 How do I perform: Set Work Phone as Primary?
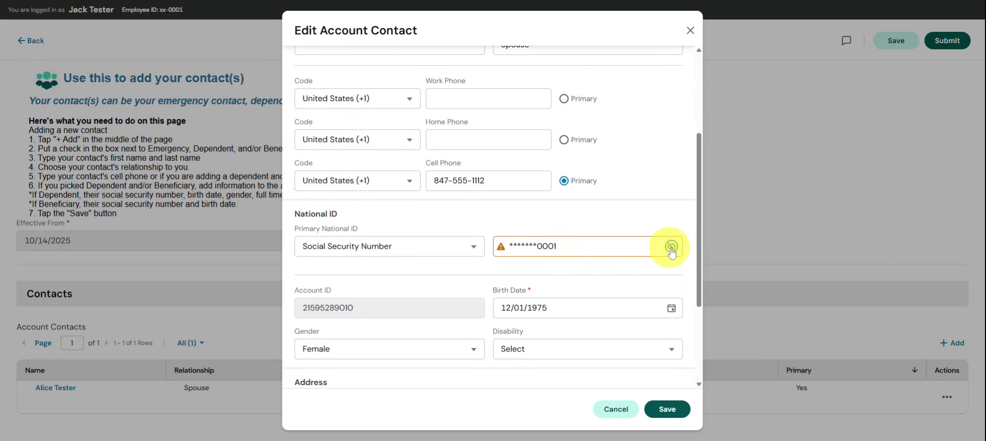564,99
